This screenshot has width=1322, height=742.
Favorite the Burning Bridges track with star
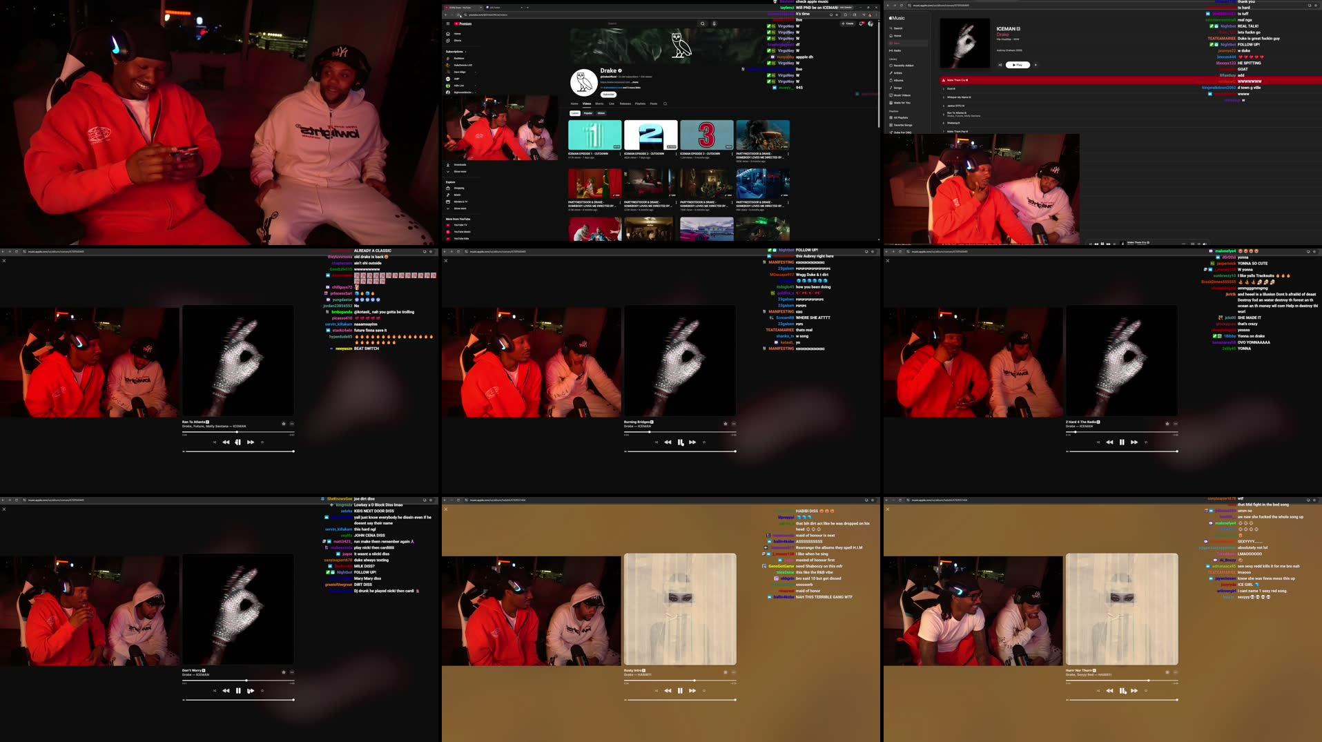pyautogui.click(x=725, y=424)
